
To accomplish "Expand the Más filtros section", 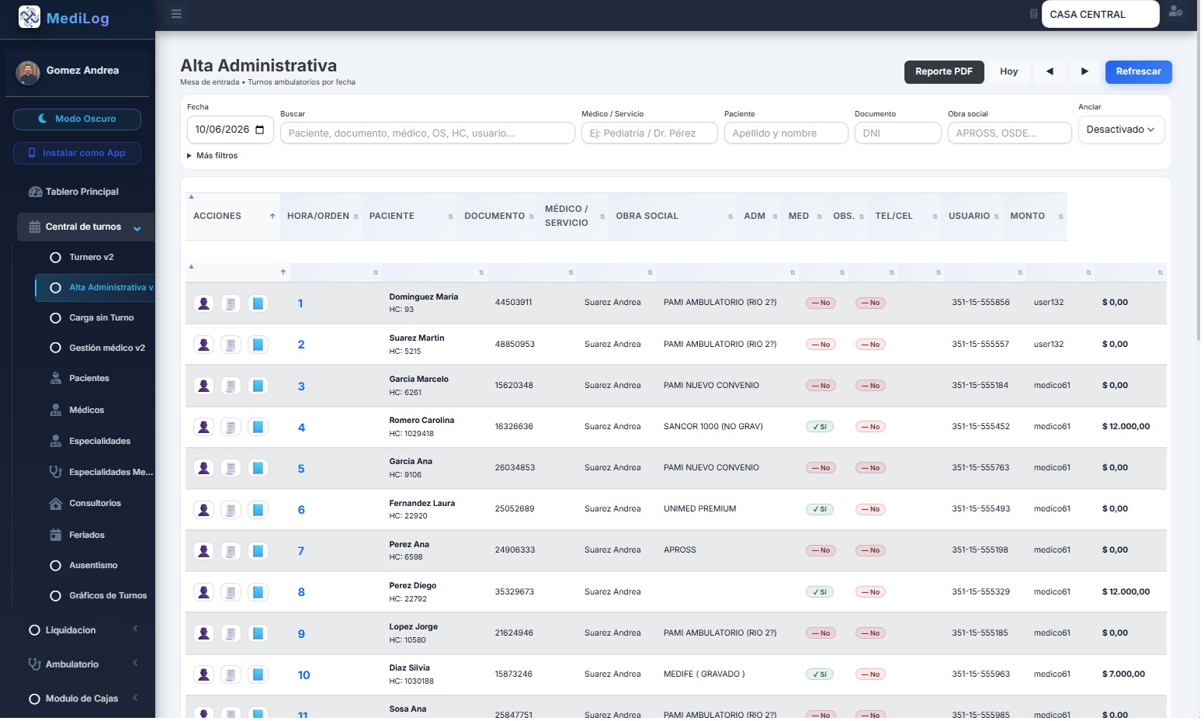I will [x=213, y=156].
